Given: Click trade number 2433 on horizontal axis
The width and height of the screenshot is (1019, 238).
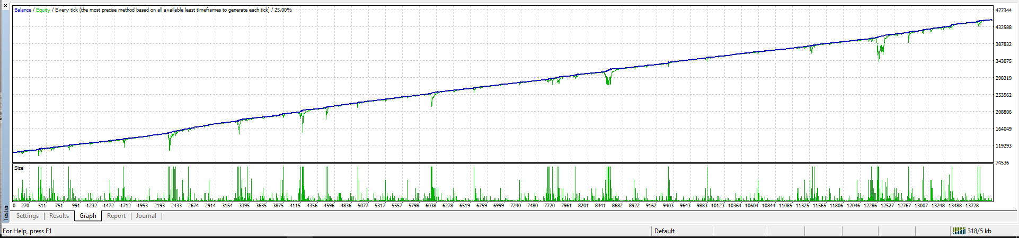Looking at the screenshot, I should (x=176, y=206).
